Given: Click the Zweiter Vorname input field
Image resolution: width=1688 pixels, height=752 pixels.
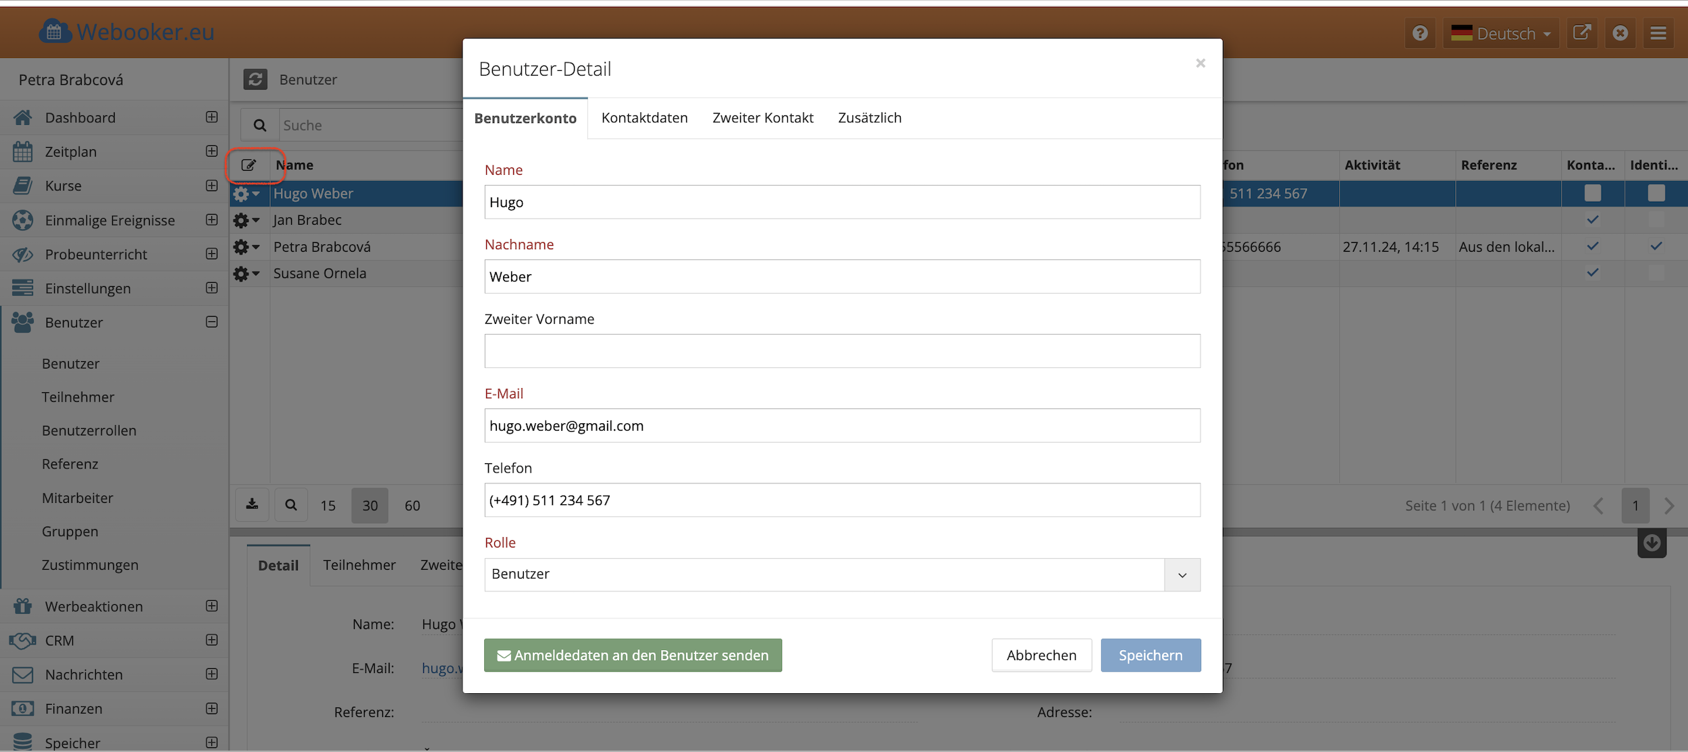Looking at the screenshot, I should pos(842,351).
